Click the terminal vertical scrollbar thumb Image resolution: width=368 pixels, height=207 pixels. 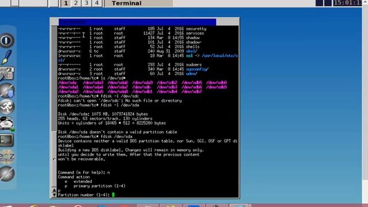54,159
